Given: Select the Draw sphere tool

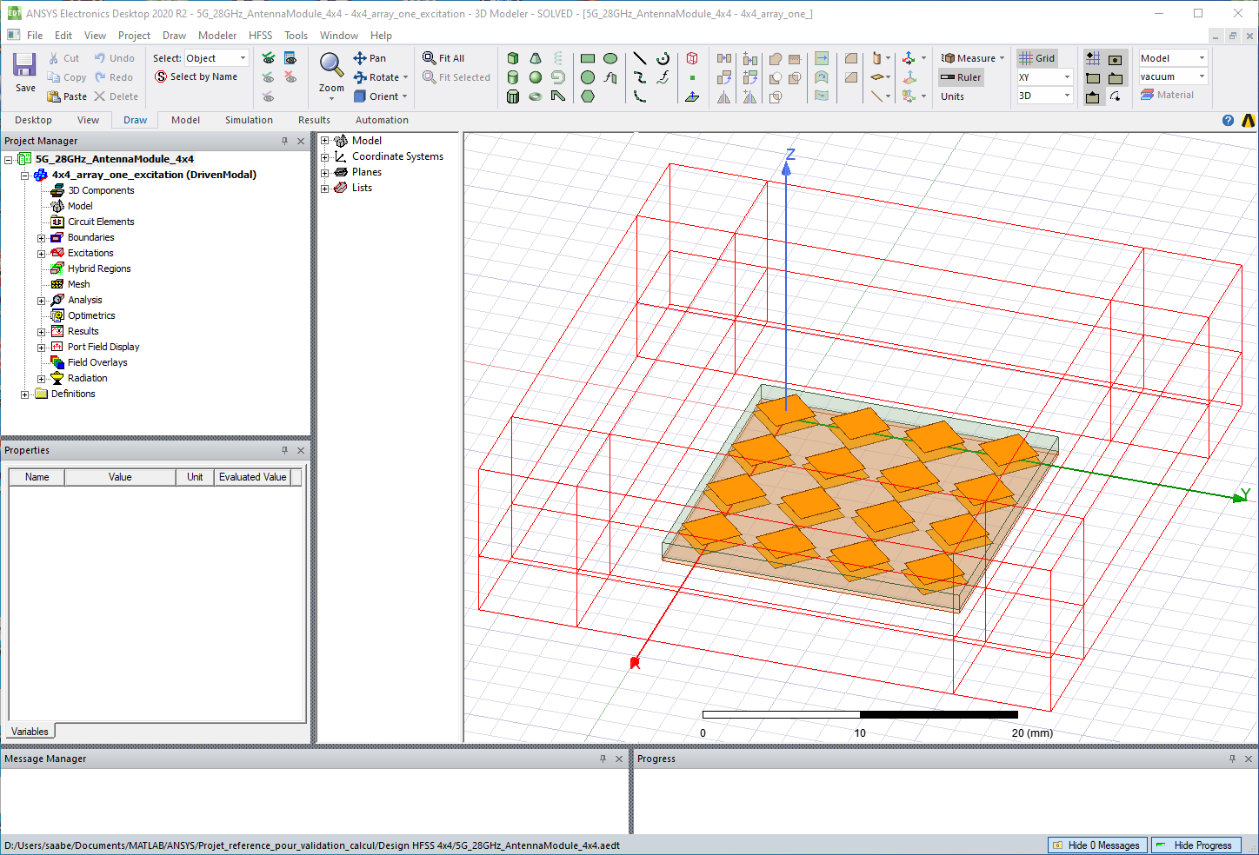Looking at the screenshot, I should point(536,77).
